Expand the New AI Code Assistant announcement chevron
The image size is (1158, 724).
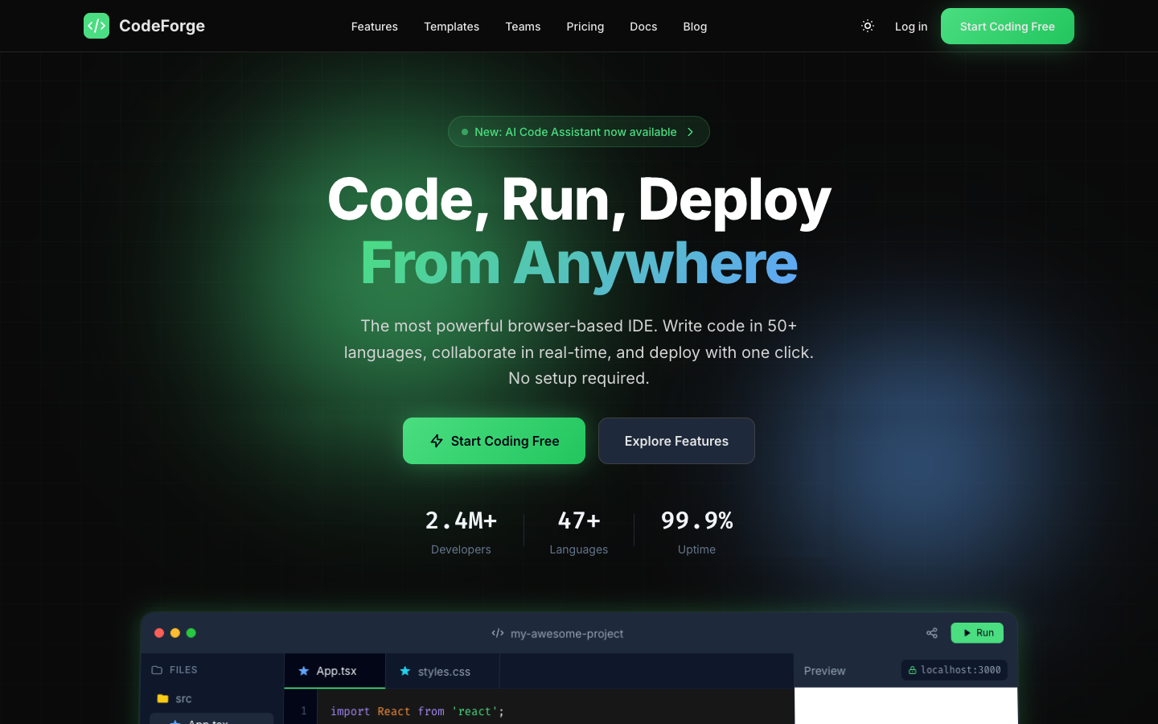click(x=690, y=131)
